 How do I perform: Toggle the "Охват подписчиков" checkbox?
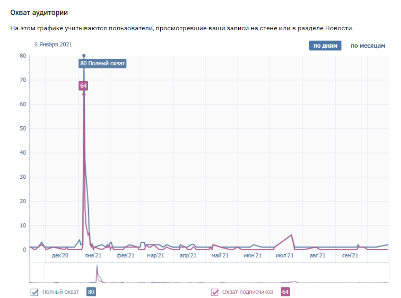pyautogui.click(x=215, y=292)
